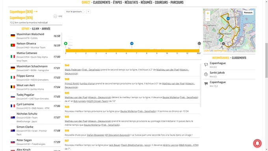Click the plus button beside Voir le parcours

(88, 11)
